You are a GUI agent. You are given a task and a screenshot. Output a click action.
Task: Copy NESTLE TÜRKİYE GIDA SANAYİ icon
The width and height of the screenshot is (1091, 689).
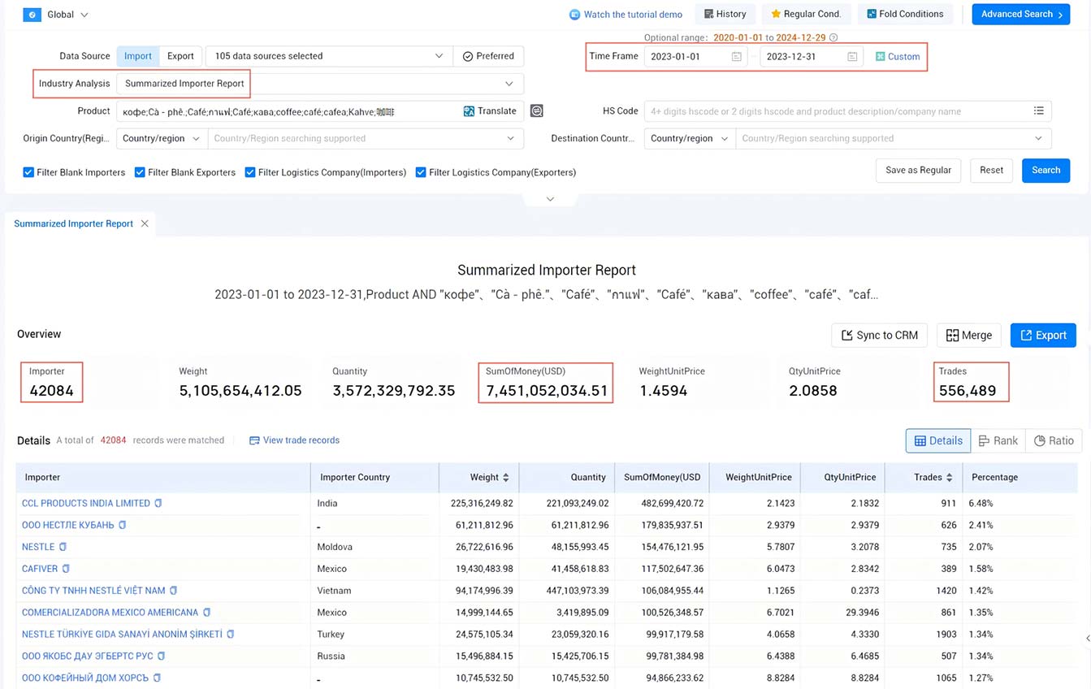(231, 635)
